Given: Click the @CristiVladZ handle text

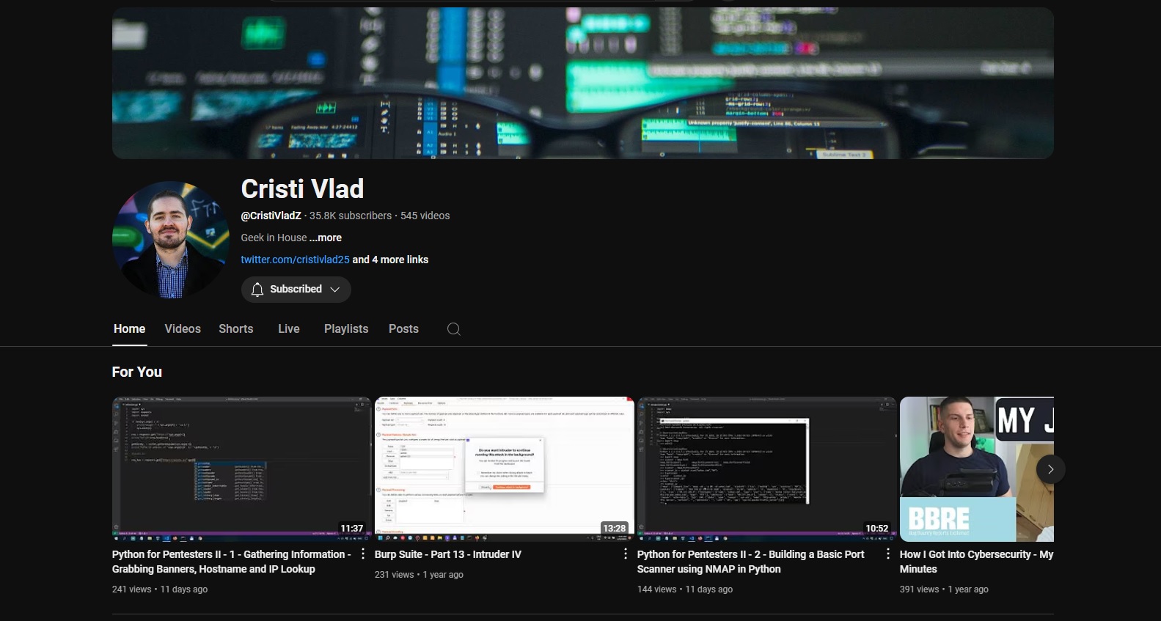Looking at the screenshot, I should coord(271,216).
